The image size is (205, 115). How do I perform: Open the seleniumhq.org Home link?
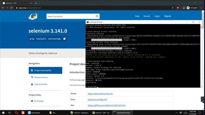coord(100,94)
